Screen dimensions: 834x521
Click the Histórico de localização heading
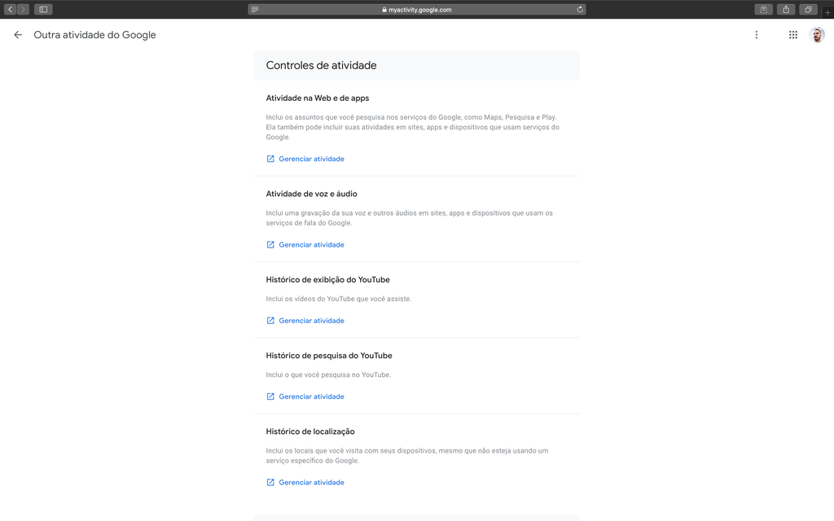(310, 431)
